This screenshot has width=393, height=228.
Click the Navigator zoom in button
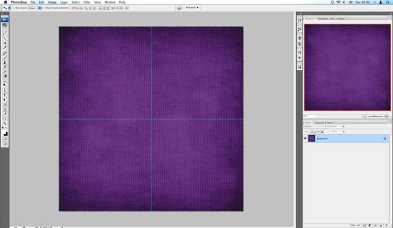coord(386,116)
